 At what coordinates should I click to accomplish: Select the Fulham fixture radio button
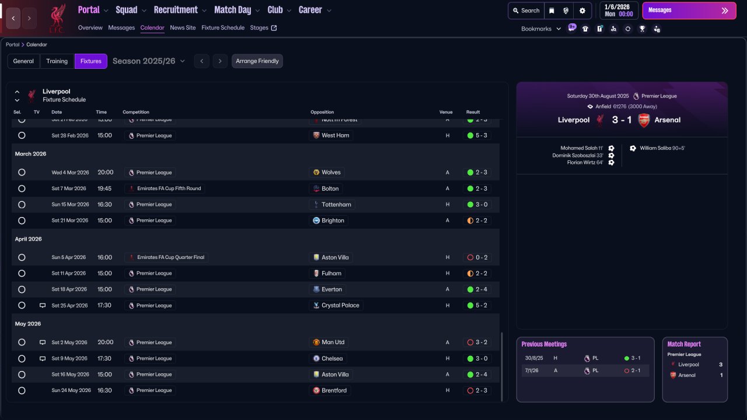pos(22,274)
